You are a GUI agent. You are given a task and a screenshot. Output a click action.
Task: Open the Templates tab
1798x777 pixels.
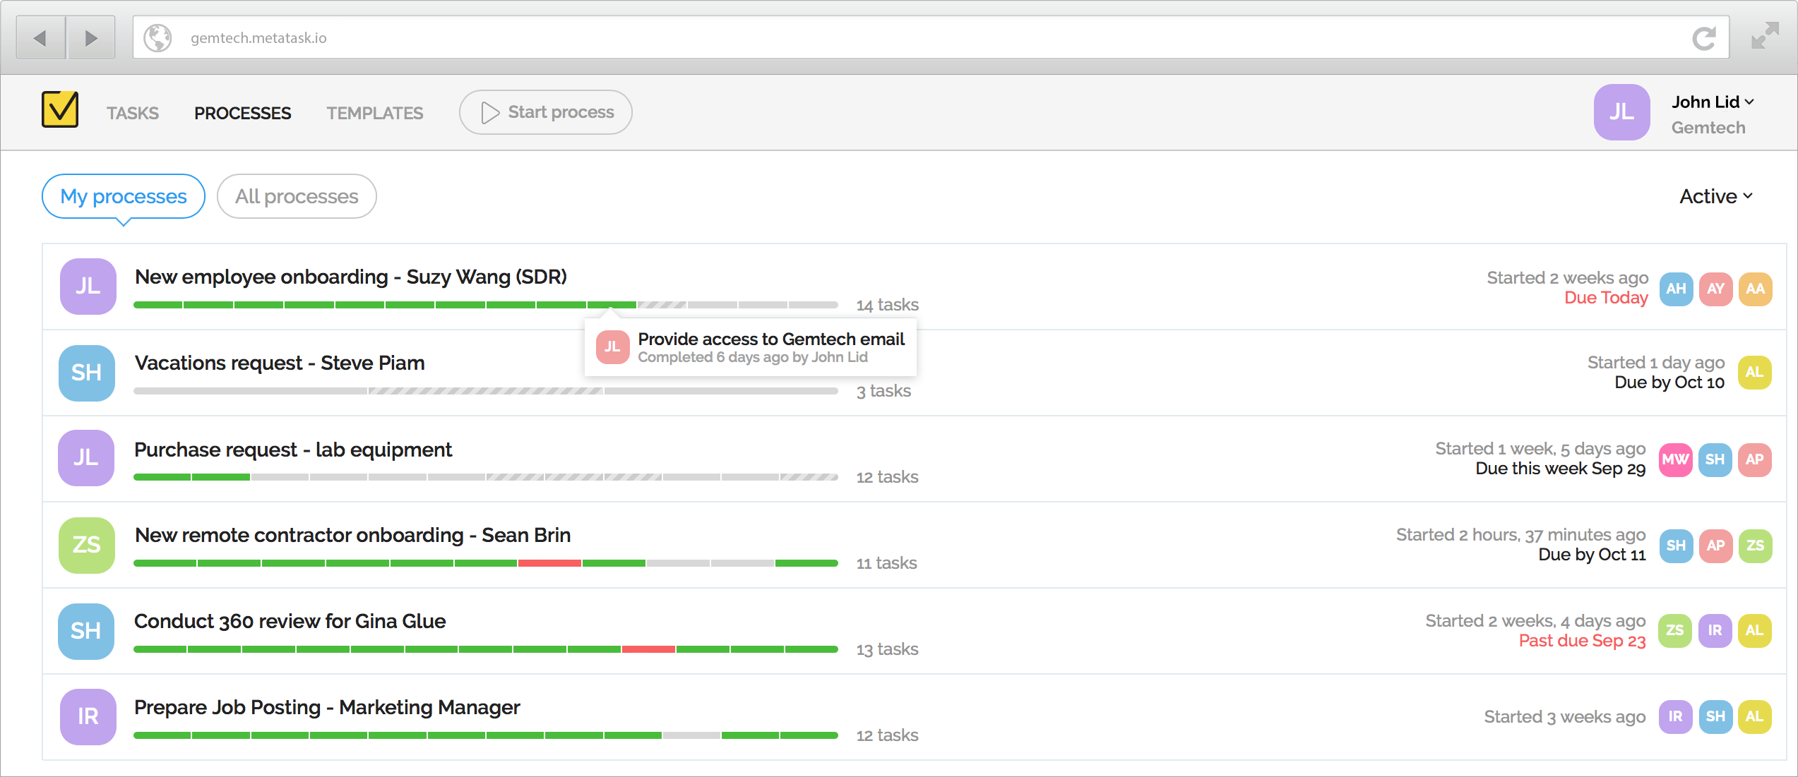click(x=374, y=113)
